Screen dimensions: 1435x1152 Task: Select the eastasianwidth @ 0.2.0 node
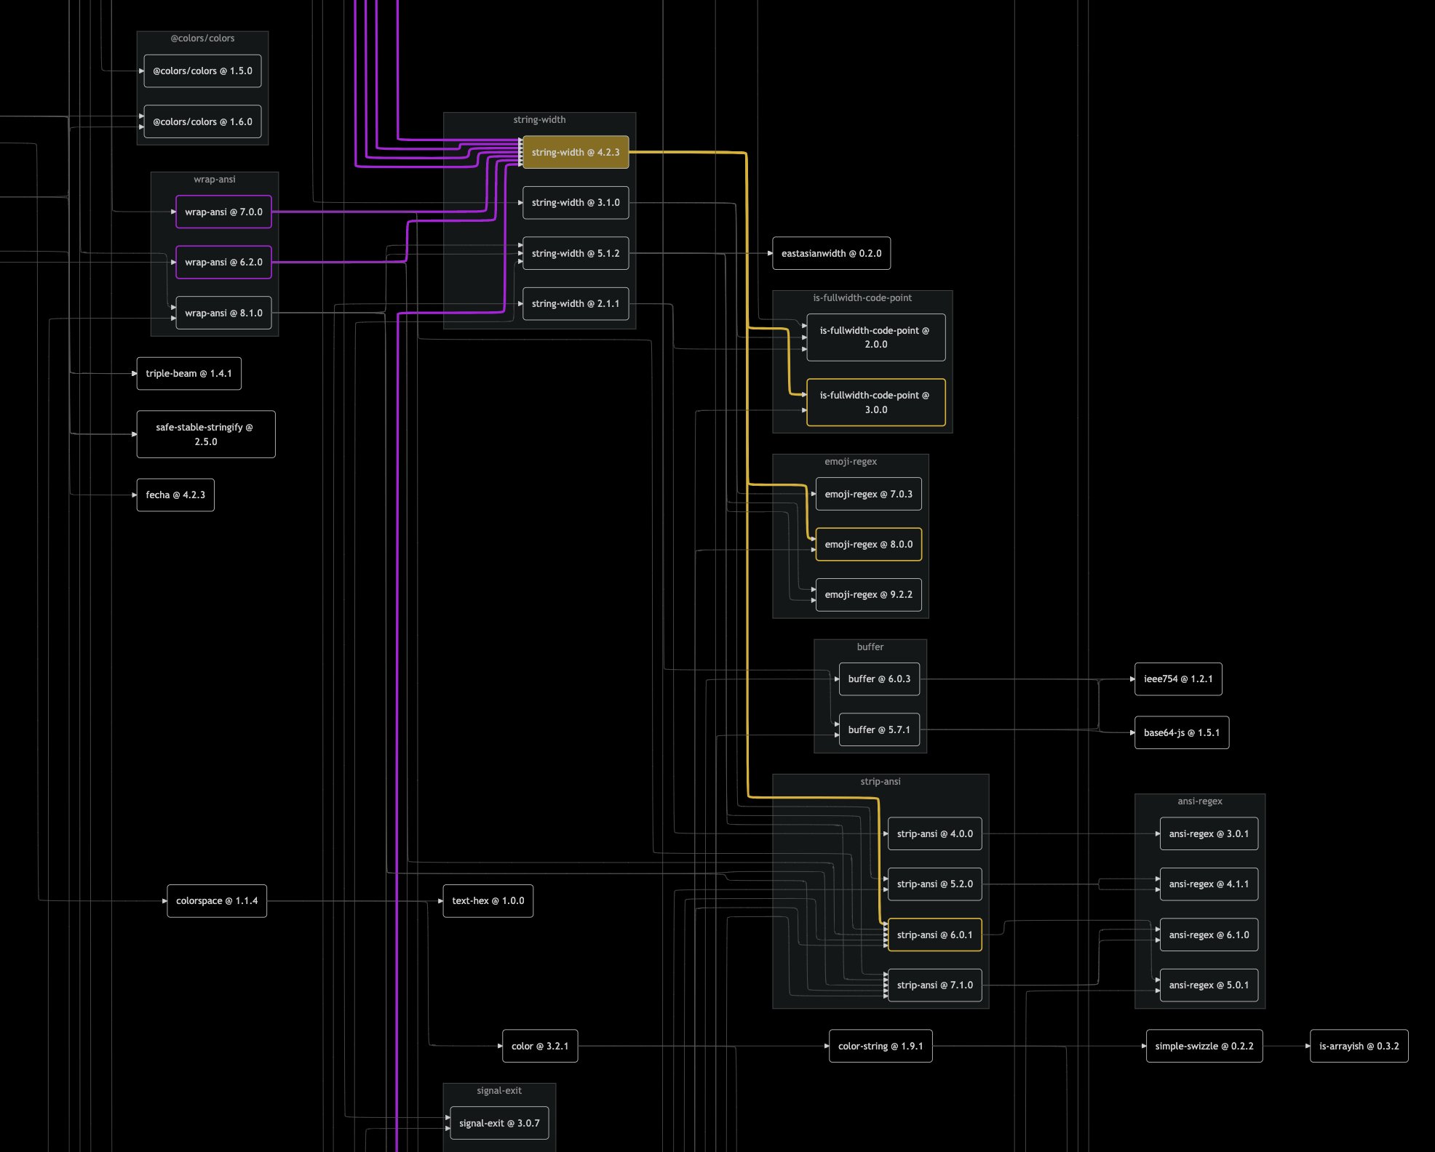click(x=831, y=253)
